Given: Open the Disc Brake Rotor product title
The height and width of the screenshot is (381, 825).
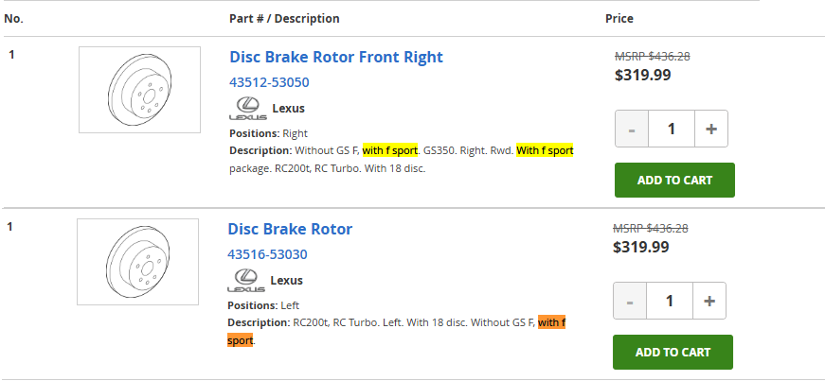Looking at the screenshot, I should tap(290, 229).
